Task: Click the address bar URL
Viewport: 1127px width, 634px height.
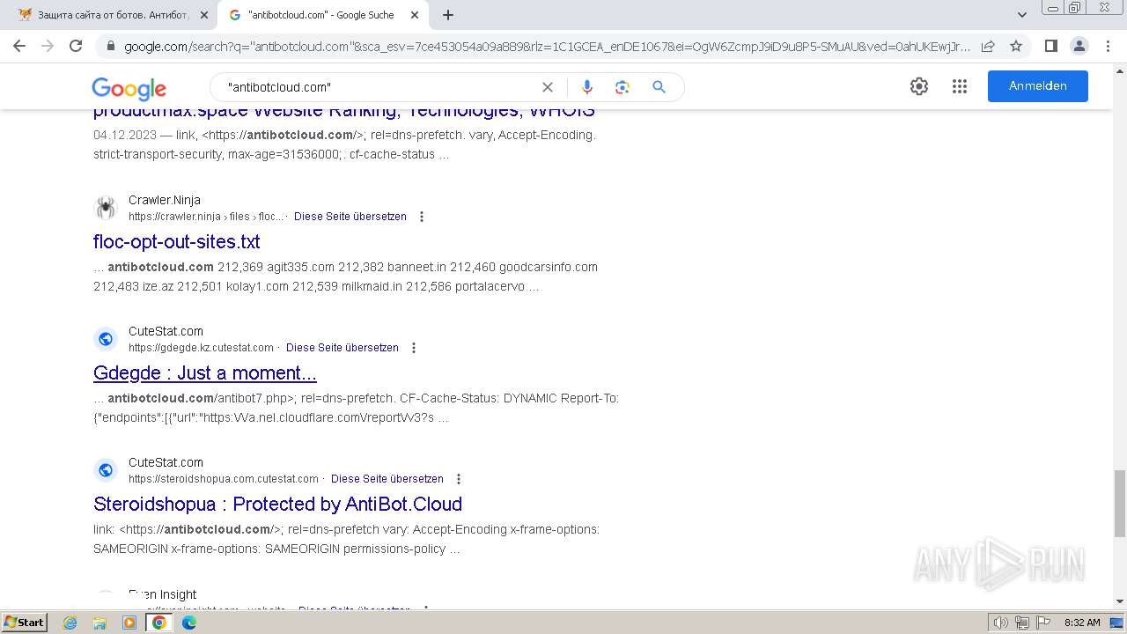Action: (546, 47)
